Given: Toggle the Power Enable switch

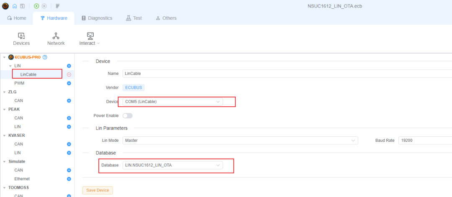Looking at the screenshot, I should 127,115.
